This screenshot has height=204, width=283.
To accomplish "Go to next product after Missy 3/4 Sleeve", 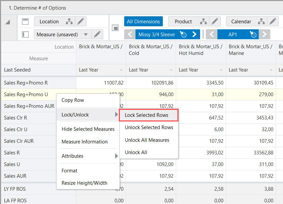I will point(194,34).
